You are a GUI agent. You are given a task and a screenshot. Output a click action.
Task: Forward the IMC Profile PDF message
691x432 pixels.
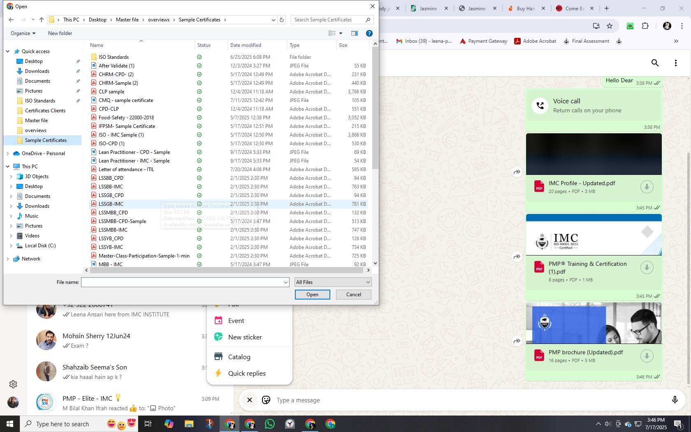point(517,172)
